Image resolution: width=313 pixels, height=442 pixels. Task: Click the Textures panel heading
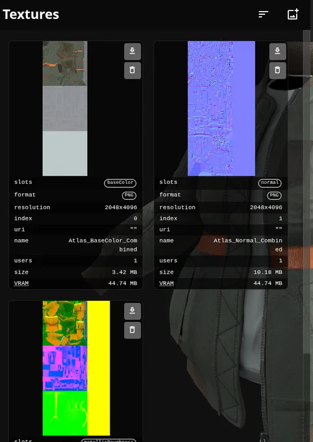(31, 14)
